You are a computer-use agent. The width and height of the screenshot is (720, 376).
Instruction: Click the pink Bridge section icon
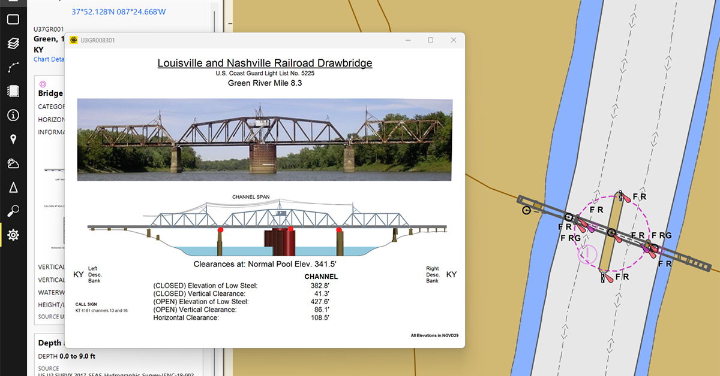click(43, 84)
